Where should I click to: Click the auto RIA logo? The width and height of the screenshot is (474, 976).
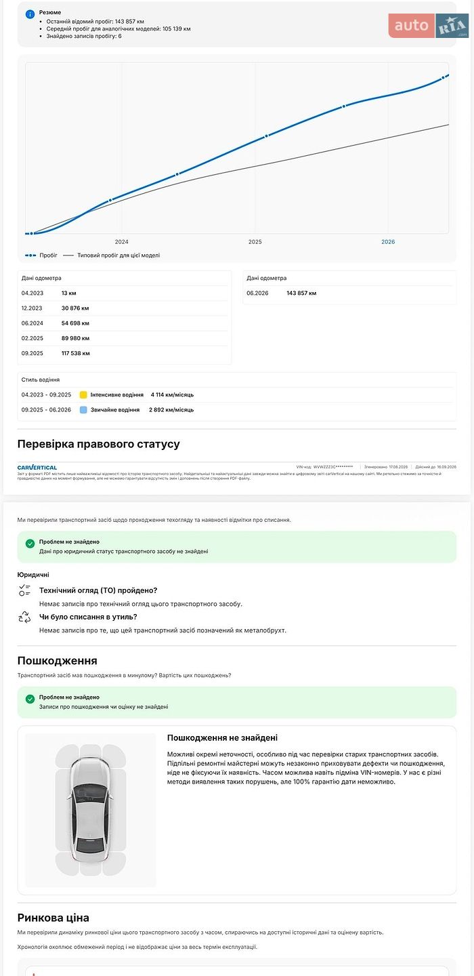pos(429,26)
